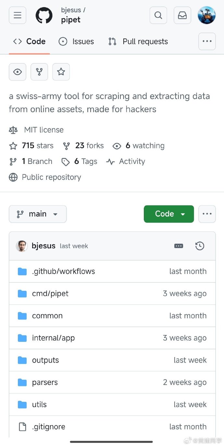Click folder icon beside cmd/pipet
The height and width of the screenshot is (446, 224).
point(22,293)
